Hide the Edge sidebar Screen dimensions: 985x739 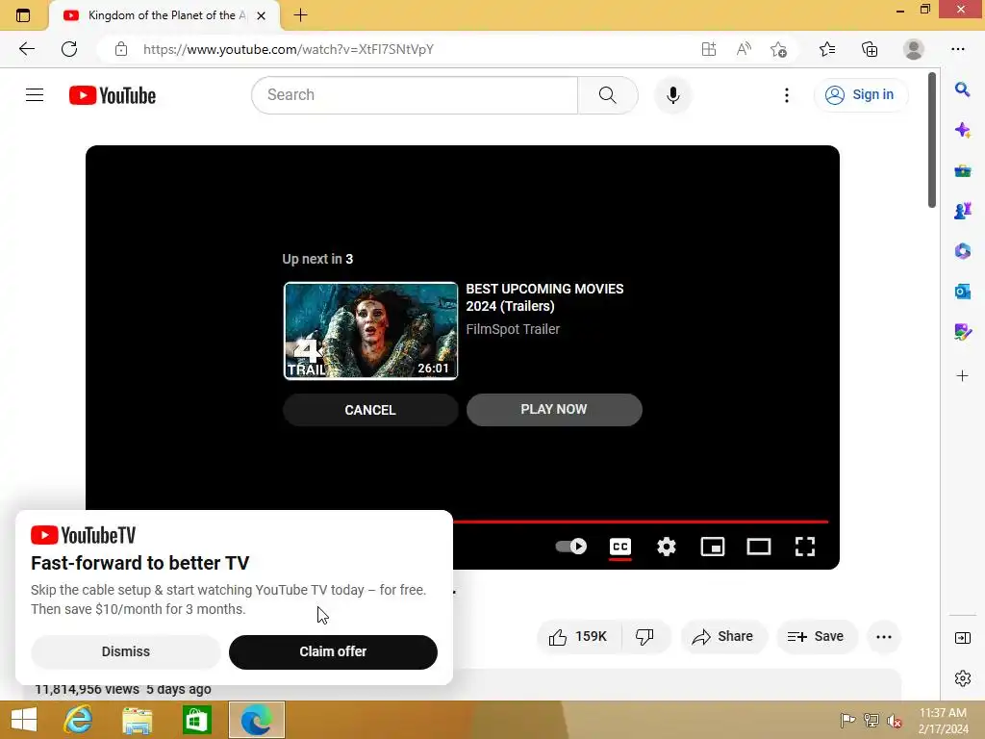[962, 638]
